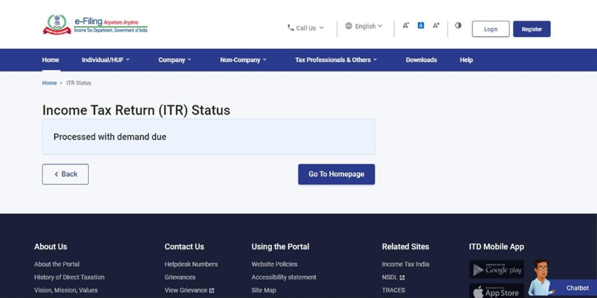
Task: Open the Help menu item
Action: click(x=466, y=60)
